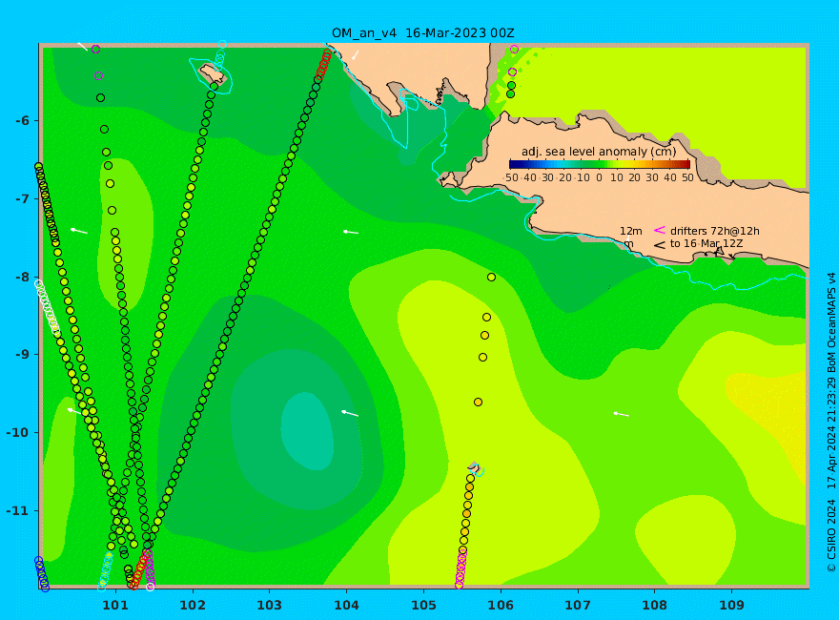This screenshot has width=839, height=620.
Task: Click the longitude label 101
Action: [x=115, y=606]
